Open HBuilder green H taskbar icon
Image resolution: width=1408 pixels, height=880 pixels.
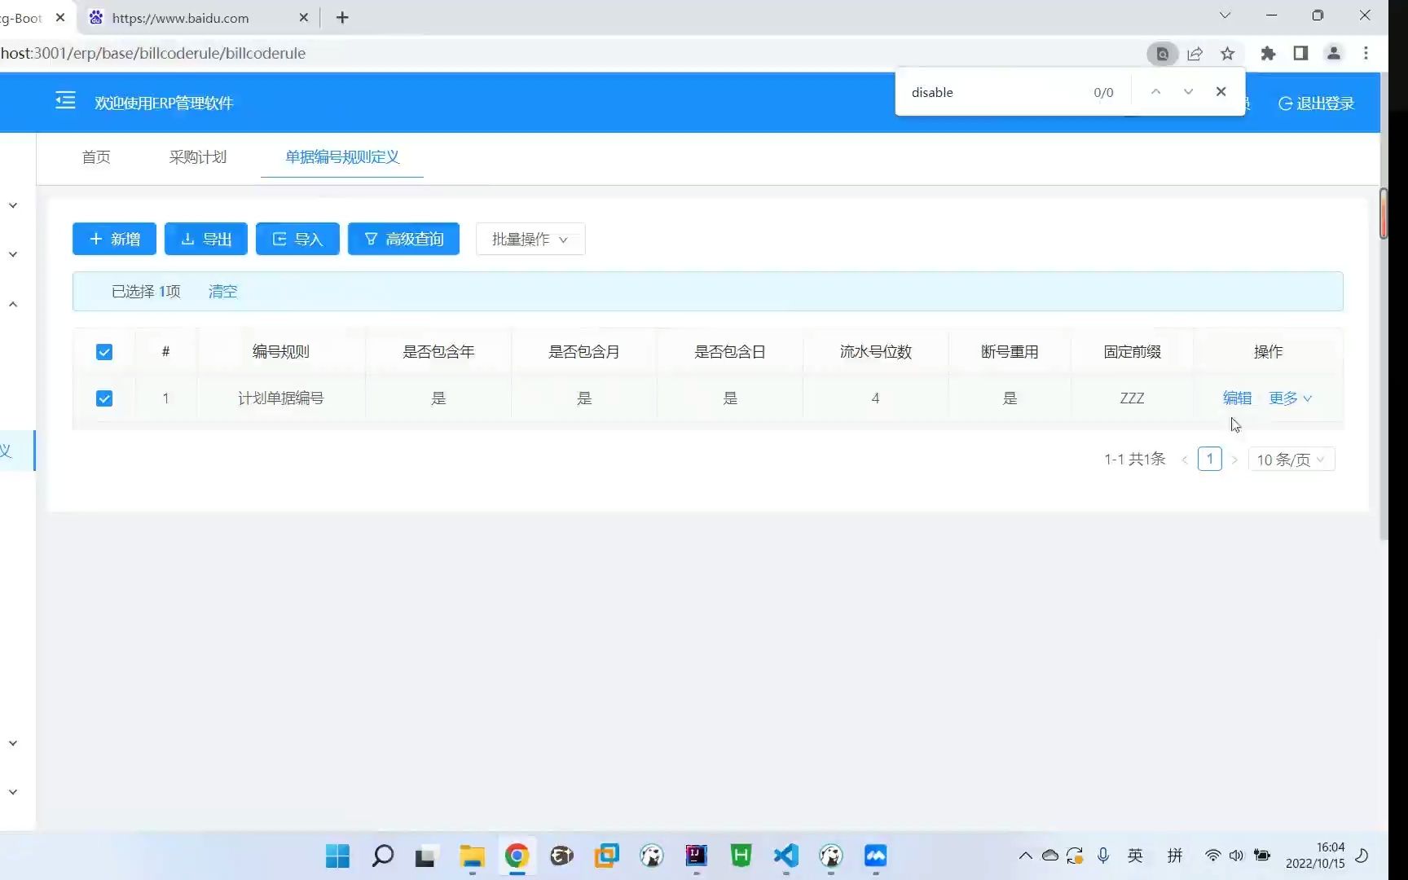point(741,856)
